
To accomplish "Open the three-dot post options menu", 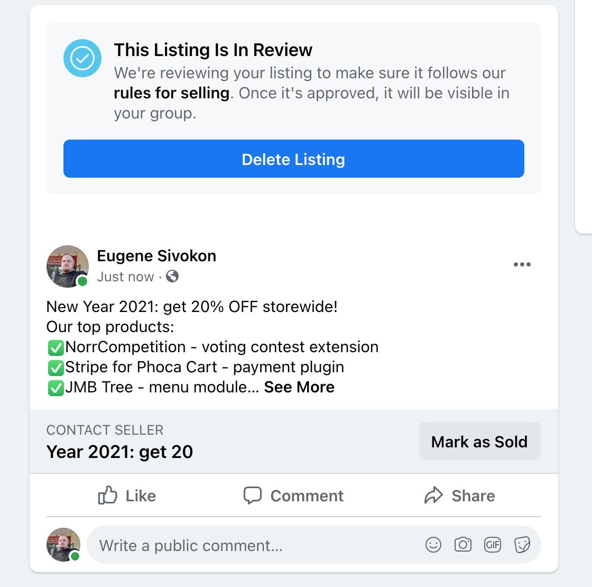I will coord(522,264).
